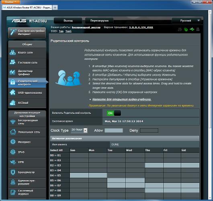
Task: Click the Выход logout button
Action: tap(68, 21)
